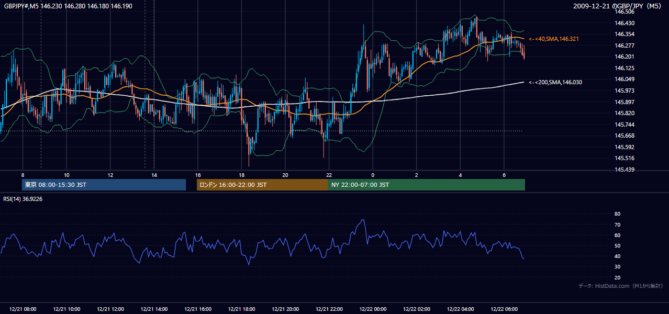Click the 12/22 06:00 bottom date label

pyautogui.click(x=504, y=309)
